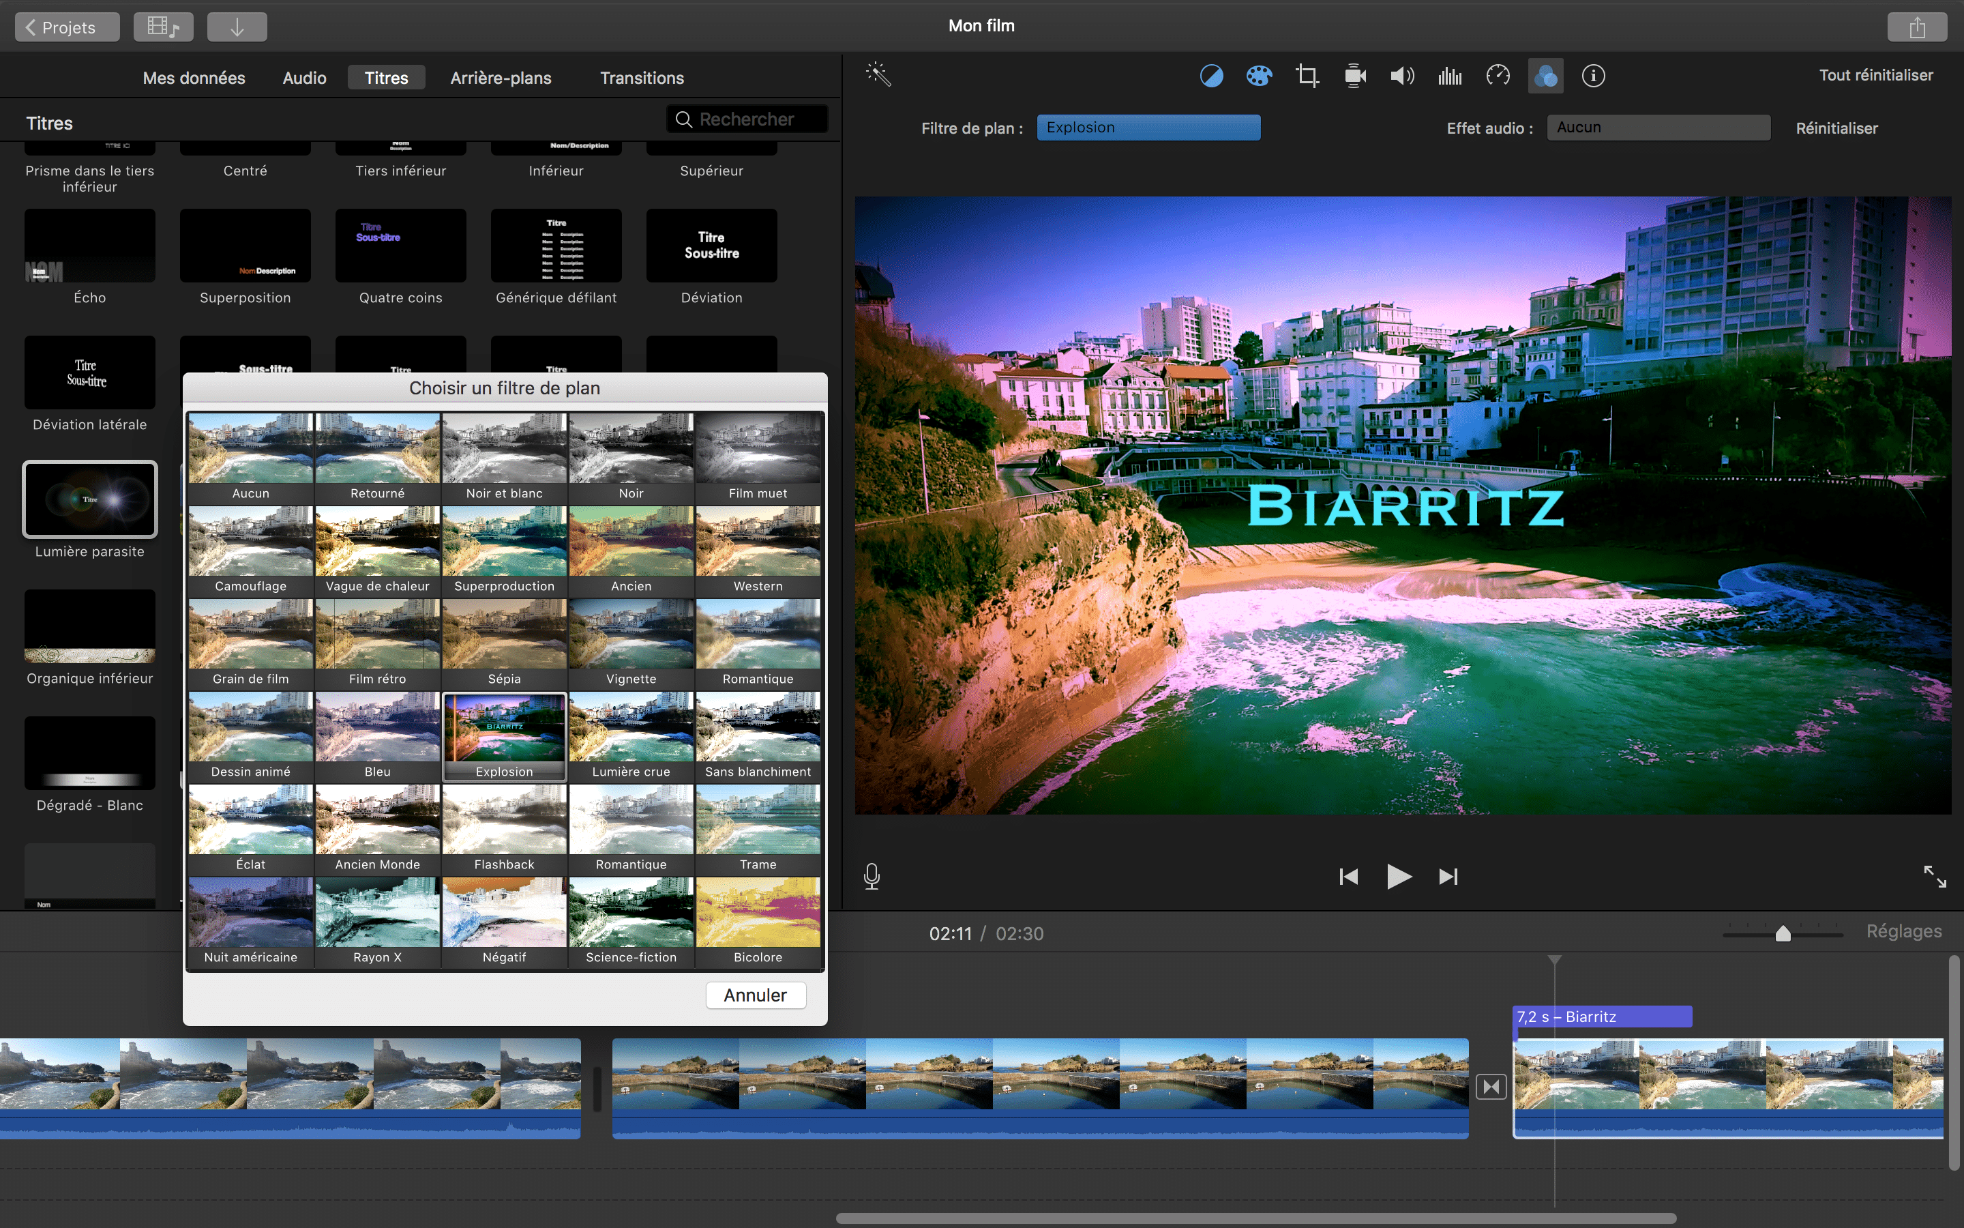Image resolution: width=1964 pixels, height=1228 pixels.
Task: Click the timeline zoom slider near Réglages
Action: pyautogui.click(x=1782, y=933)
